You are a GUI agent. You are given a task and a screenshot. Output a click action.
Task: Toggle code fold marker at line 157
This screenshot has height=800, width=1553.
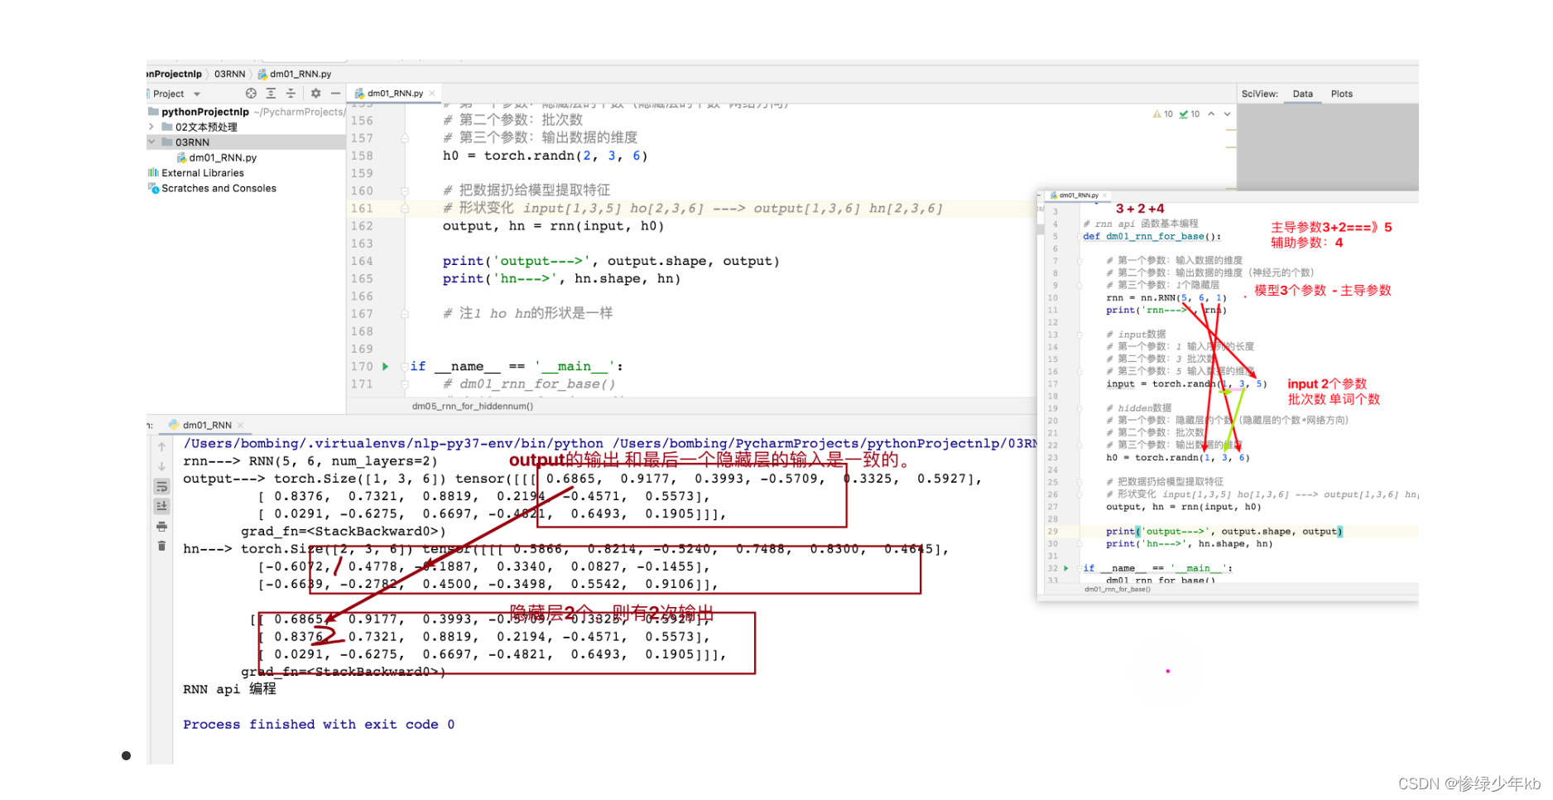pyautogui.click(x=405, y=138)
